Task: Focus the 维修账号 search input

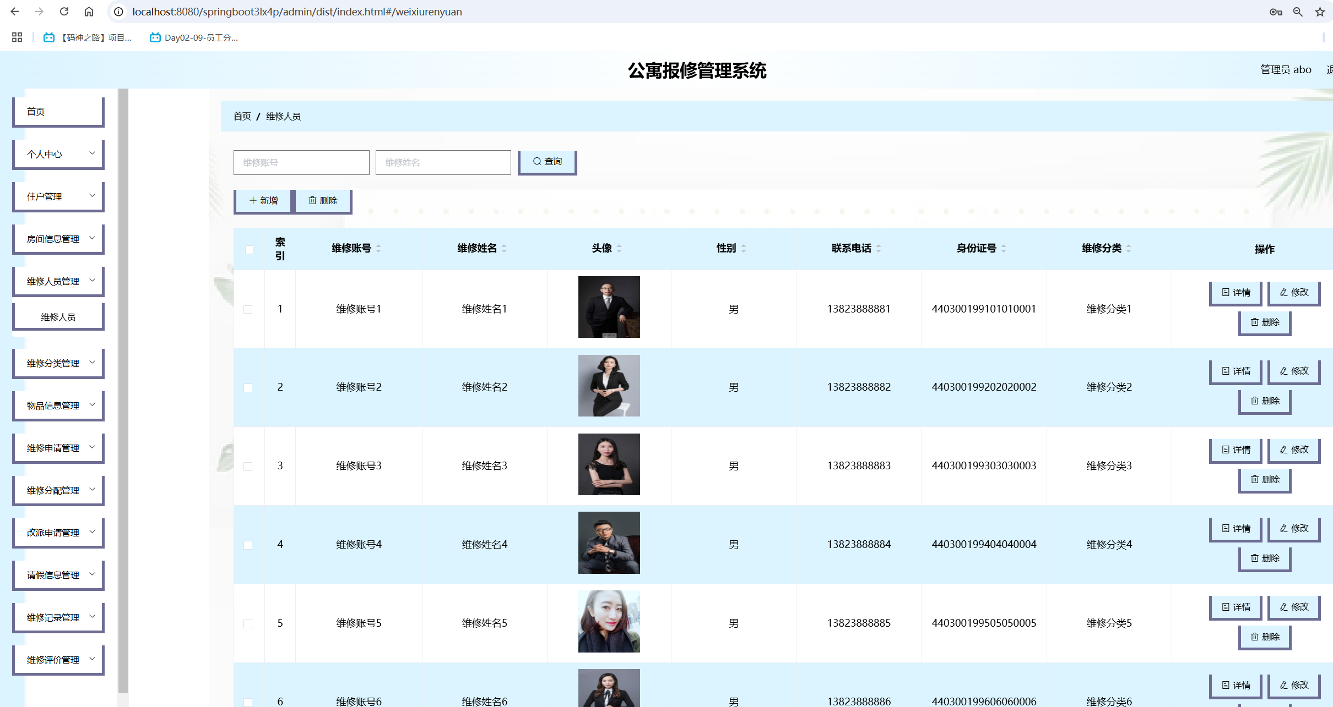Action: (x=301, y=162)
